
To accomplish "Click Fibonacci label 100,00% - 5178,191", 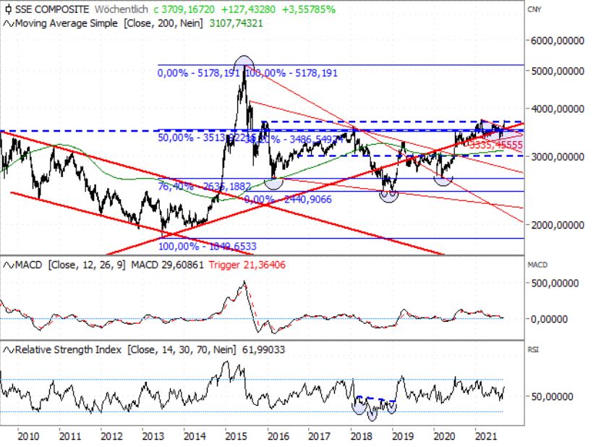I will tap(291, 73).
